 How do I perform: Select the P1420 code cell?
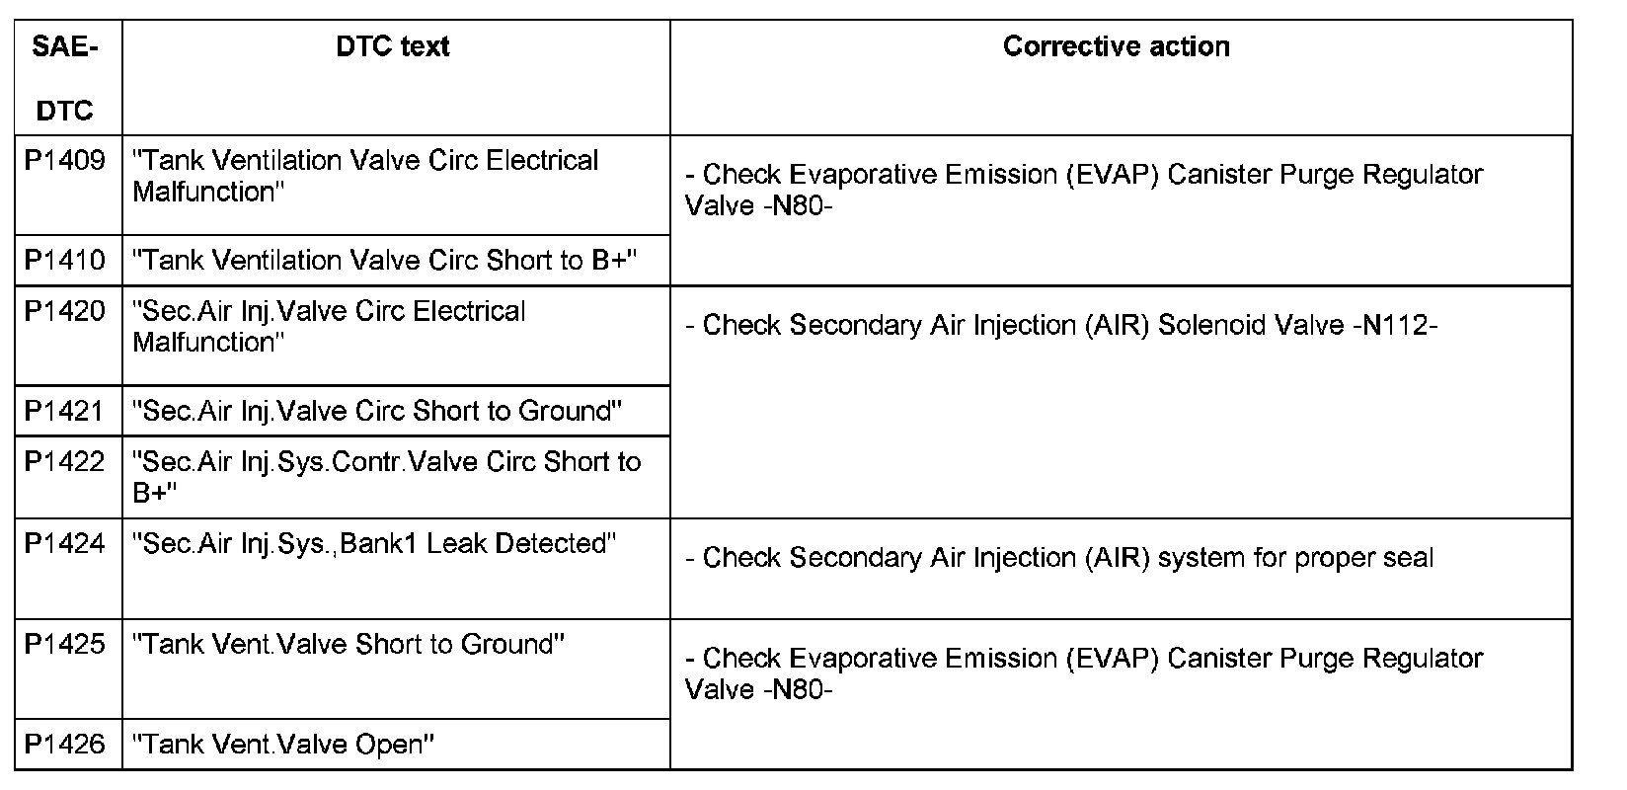coord(65,312)
